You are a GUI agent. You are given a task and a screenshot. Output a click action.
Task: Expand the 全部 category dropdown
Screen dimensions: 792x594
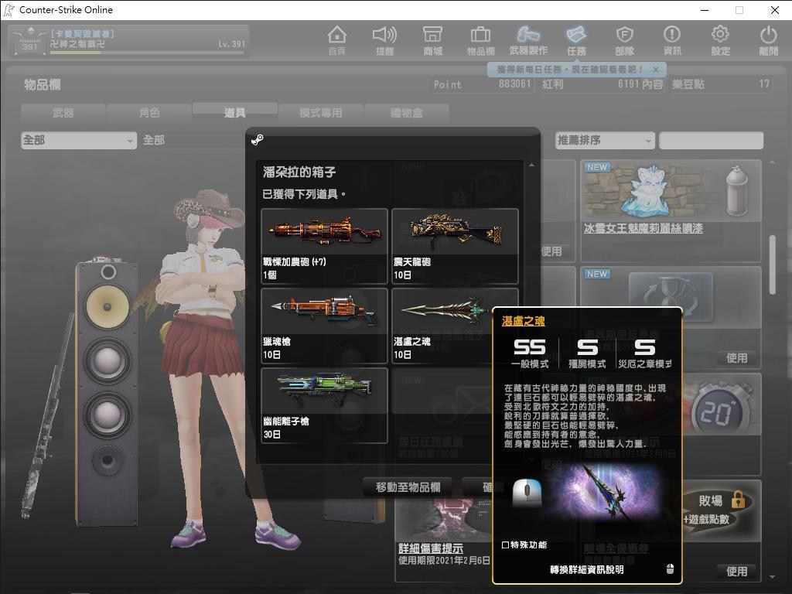(79, 140)
